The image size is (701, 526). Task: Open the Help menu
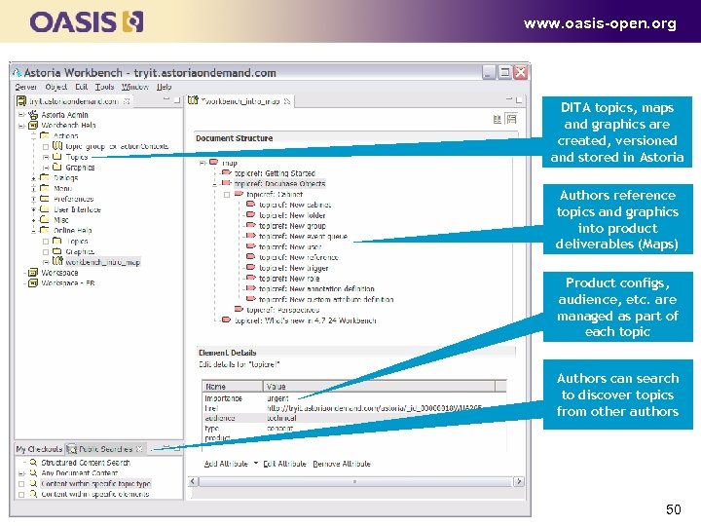point(165,87)
